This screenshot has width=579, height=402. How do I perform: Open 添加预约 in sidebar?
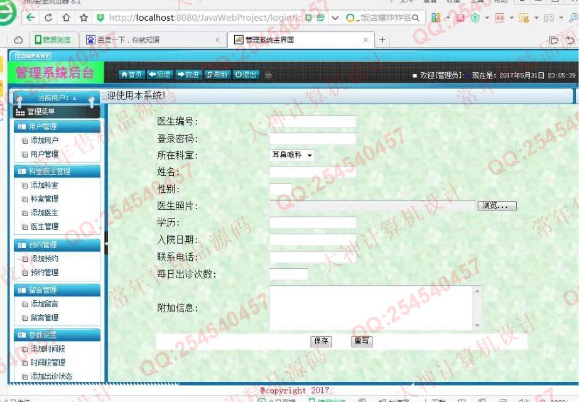[x=44, y=259]
